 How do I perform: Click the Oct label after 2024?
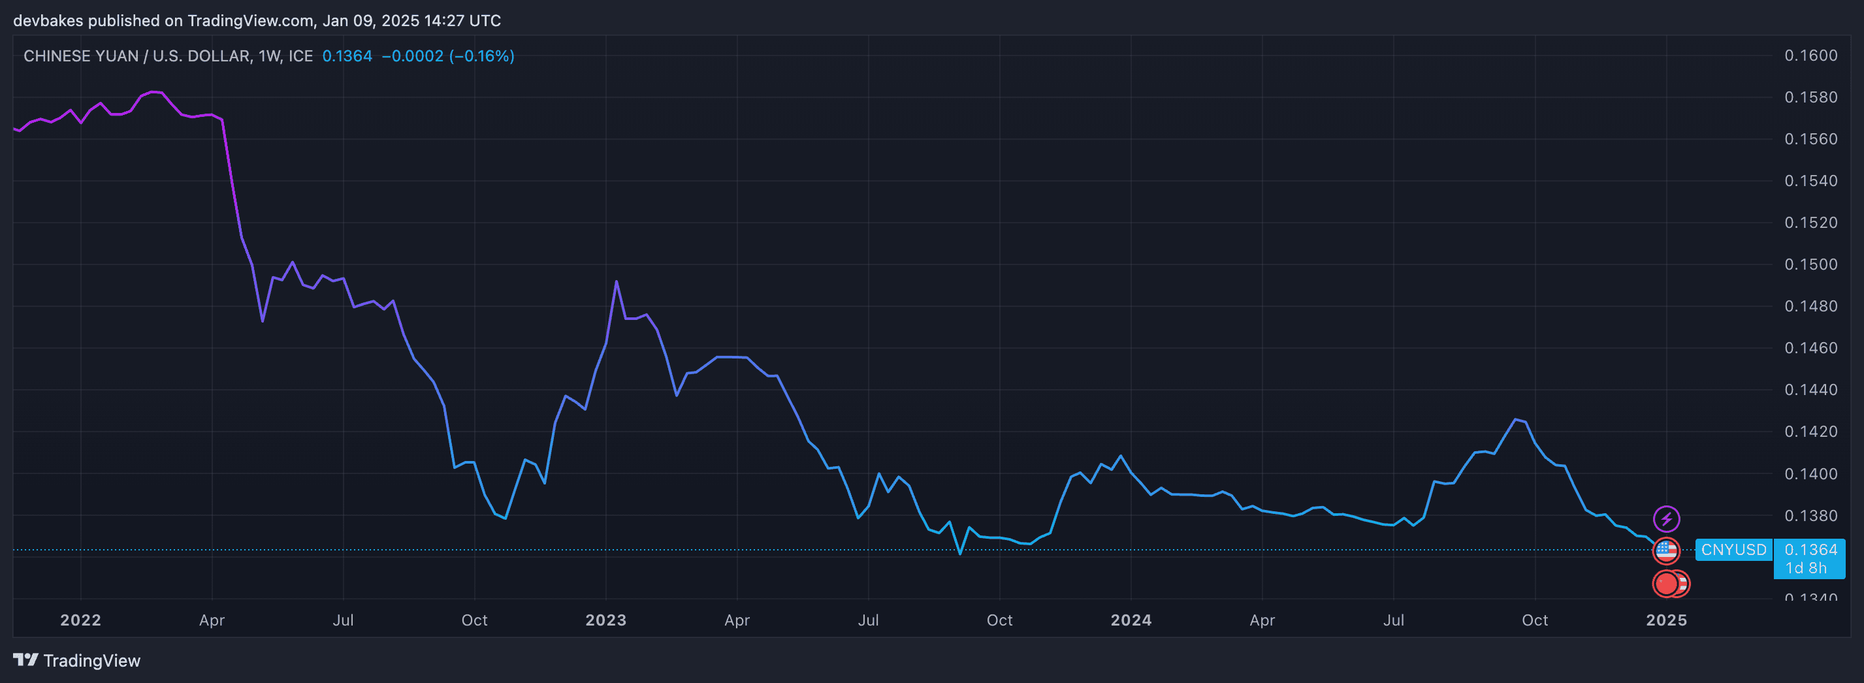pyautogui.click(x=1535, y=620)
